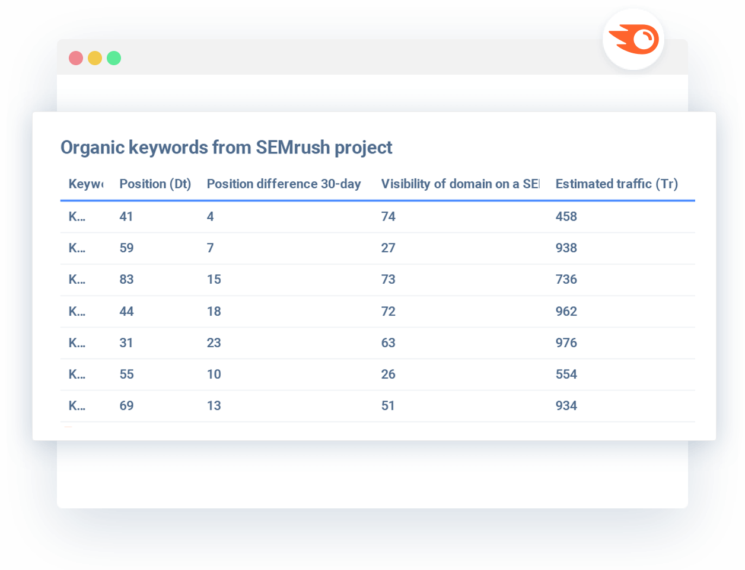The height and width of the screenshot is (570, 745).
Task: Click position difference cell showing 7
Action: (x=210, y=248)
